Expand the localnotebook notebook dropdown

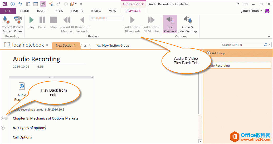47,45
